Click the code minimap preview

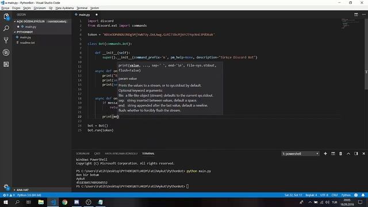click(x=351, y=24)
